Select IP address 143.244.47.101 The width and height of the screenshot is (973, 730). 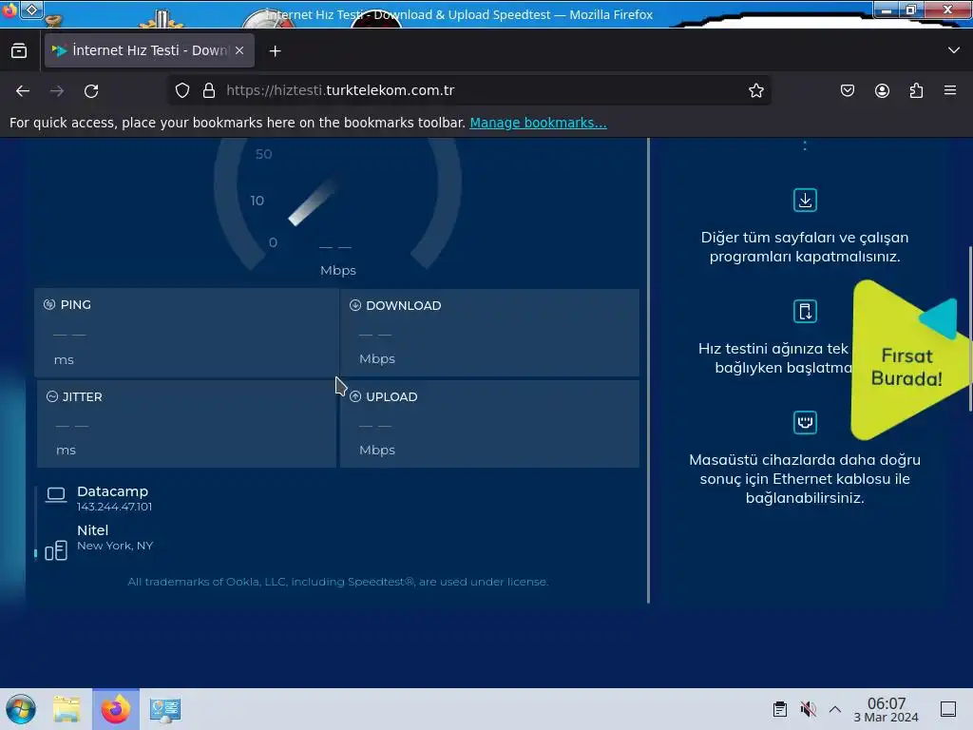pyautogui.click(x=114, y=507)
